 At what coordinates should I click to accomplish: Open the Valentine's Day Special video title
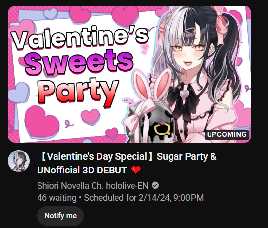pyautogui.click(x=127, y=163)
